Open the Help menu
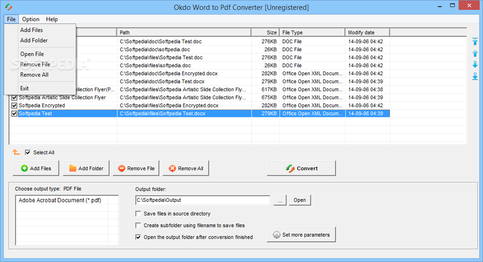483x262 pixels. pyautogui.click(x=52, y=19)
